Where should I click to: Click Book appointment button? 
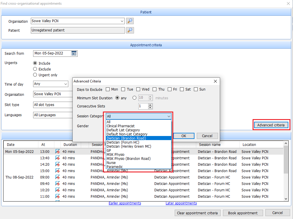(x=243, y=213)
